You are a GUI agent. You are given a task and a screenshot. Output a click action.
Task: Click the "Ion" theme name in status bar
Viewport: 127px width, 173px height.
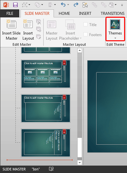tap(36, 169)
